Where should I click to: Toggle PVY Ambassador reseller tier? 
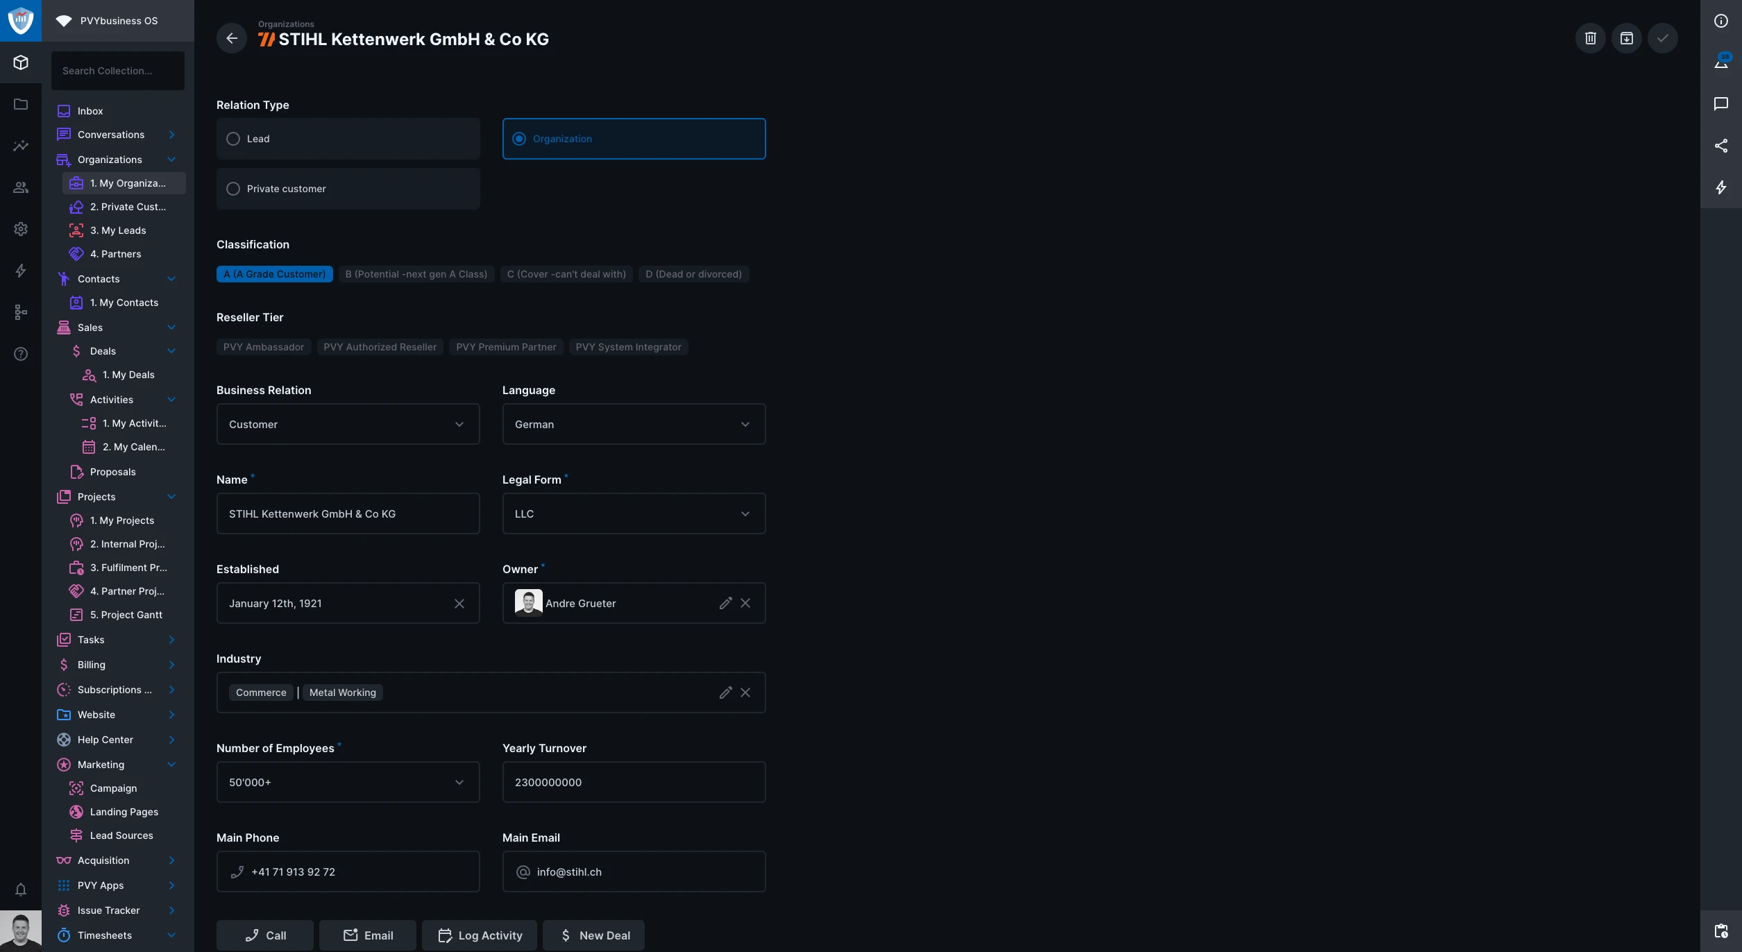(x=264, y=347)
